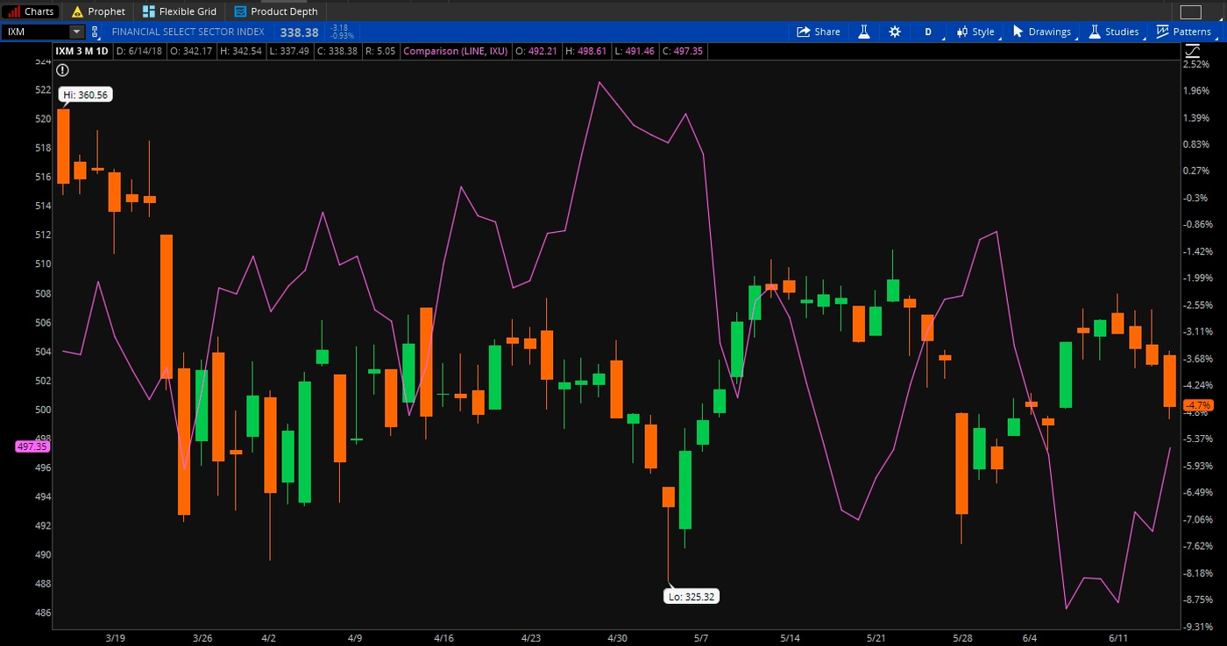1227x646 pixels.
Task: Click the 6/11 date on time axis
Action: point(1117,638)
